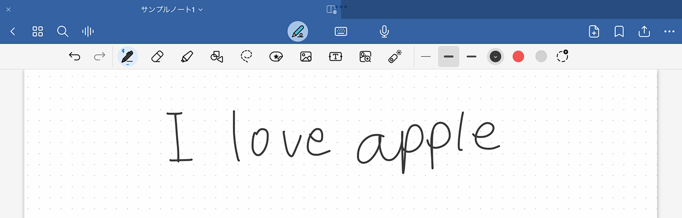Add a new color preset
682x218 pixels.
click(562, 56)
